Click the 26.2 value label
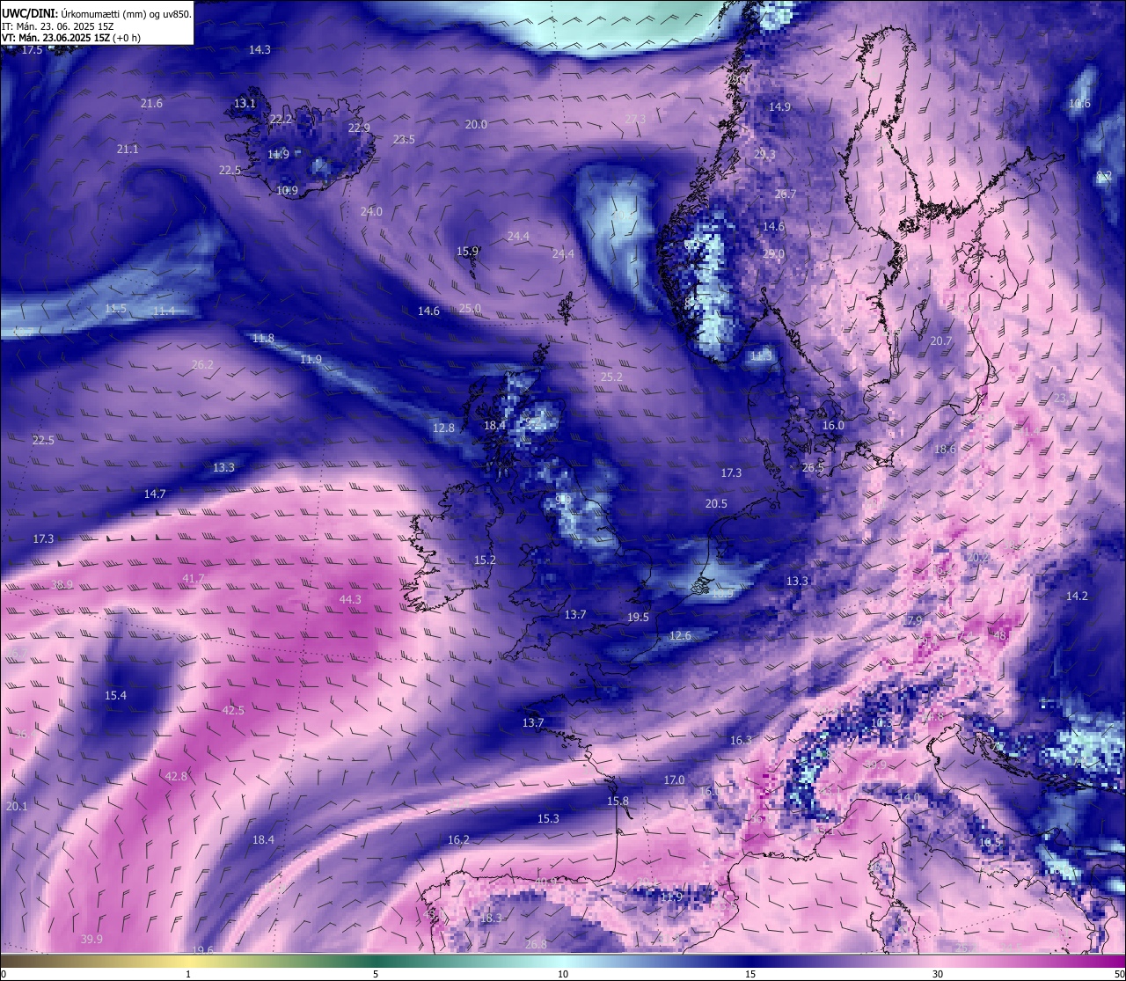The height and width of the screenshot is (981, 1126). coord(202,364)
